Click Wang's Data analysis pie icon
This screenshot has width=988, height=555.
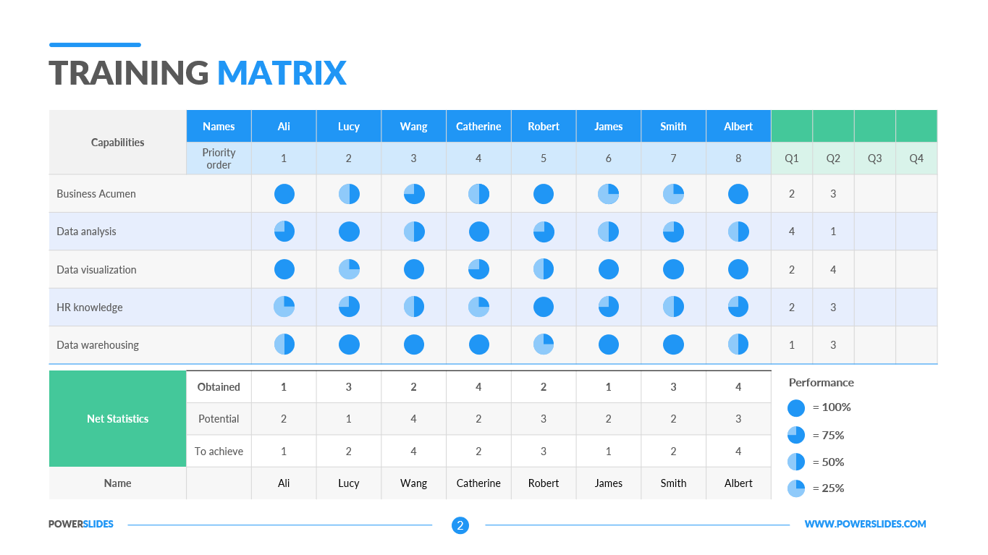[x=414, y=232]
